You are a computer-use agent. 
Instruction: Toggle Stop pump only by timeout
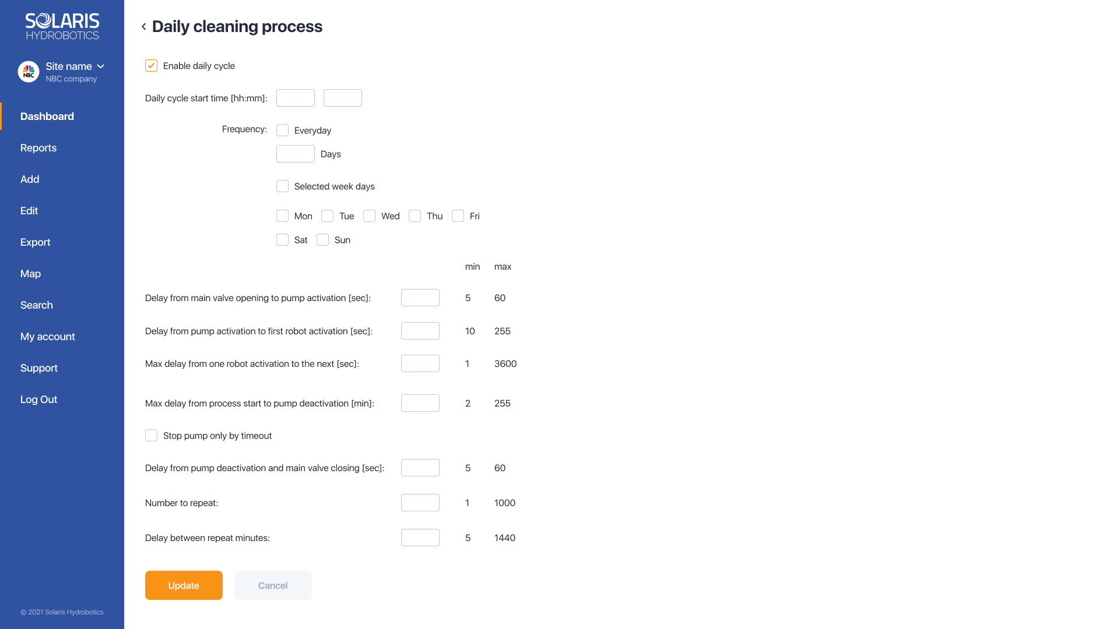[x=151, y=436]
